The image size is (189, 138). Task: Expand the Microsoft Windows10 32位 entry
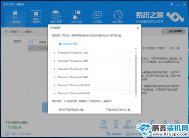click(x=55, y=85)
